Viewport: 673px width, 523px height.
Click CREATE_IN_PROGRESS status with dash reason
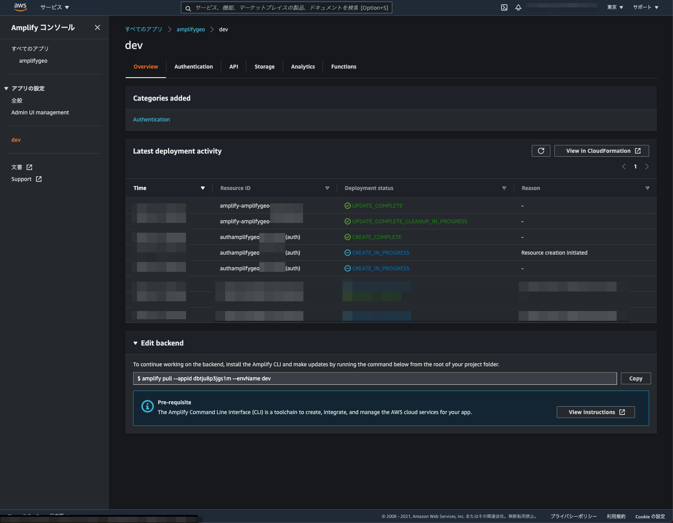pyautogui.click(x=381, y=268)
